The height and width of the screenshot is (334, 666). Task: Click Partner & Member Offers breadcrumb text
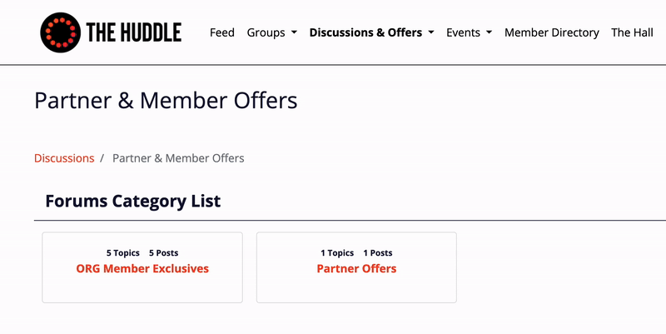pos(178,158)
